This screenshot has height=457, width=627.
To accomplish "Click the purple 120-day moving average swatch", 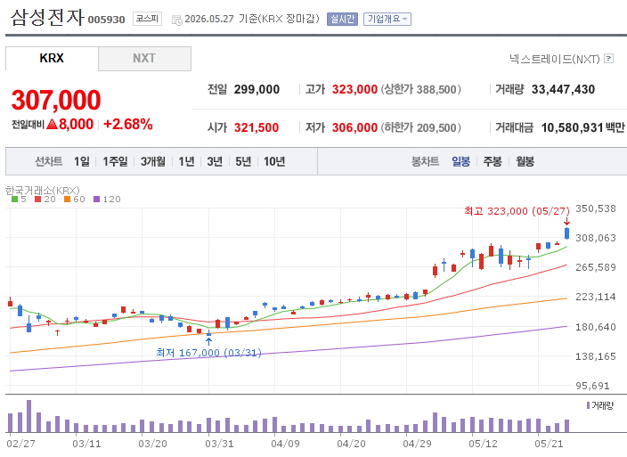I will 96,200.
